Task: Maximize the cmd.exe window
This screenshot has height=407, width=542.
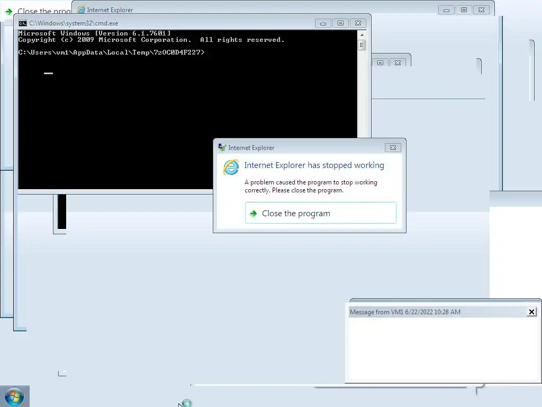Action: [x=340, y=23]
